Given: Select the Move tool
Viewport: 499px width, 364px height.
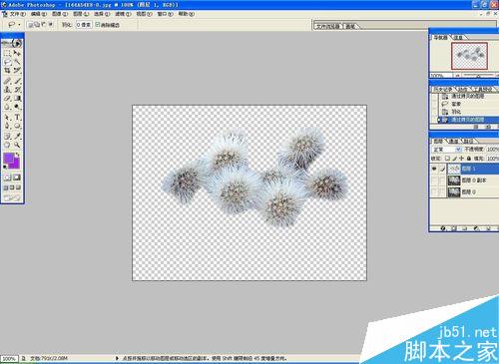Looking at the screenshot, I should [x=17, y=53].
